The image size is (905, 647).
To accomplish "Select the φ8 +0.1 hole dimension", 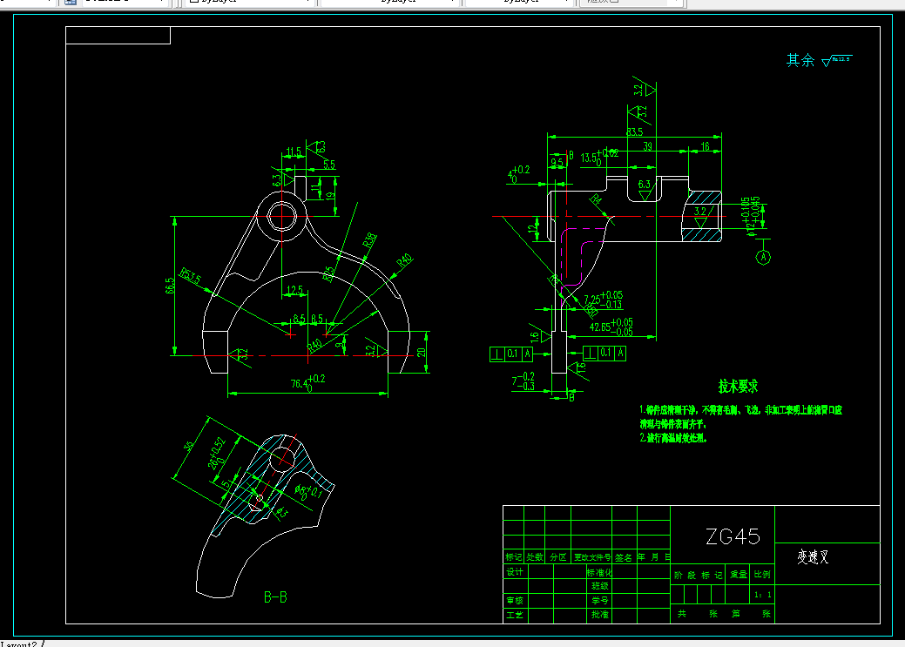I will tap(308, 491).
